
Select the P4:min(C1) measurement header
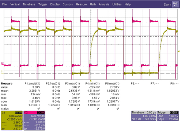[x=92, y=84]
